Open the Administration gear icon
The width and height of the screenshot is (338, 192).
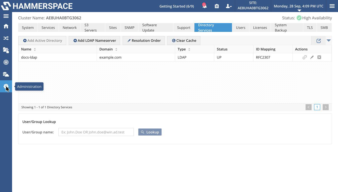click(x=6, y=86)
